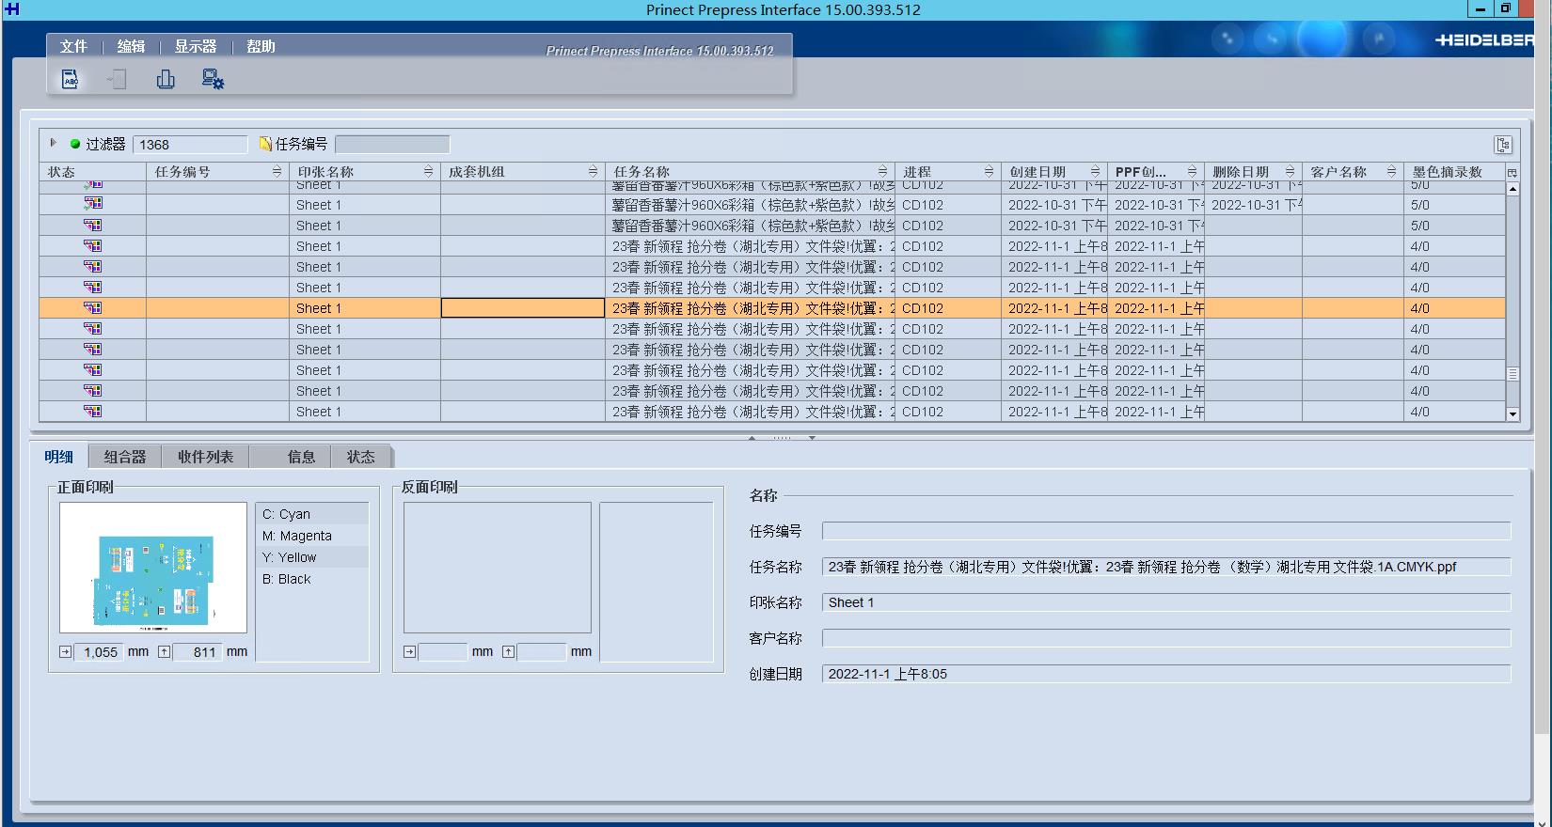Sort by the 客户名称 column arrow
The width and height of the screenshot is (1552, 827).
pos(1391,171)
